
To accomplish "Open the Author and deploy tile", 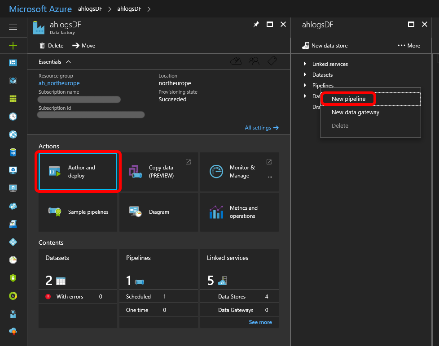I will (x=78, y=171).
